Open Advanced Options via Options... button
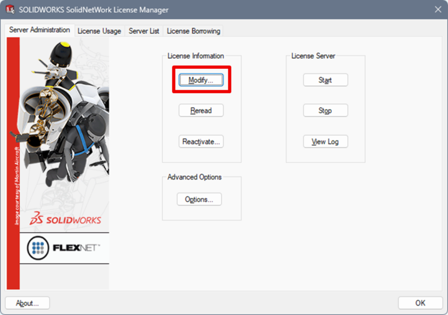Screen dimensions: 448x315 199,199
